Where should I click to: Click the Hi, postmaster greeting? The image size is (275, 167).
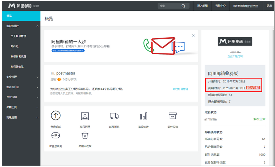[x=63, y=73]
